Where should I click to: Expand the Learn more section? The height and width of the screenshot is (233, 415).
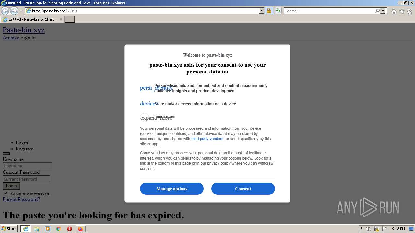click(165, 117)
